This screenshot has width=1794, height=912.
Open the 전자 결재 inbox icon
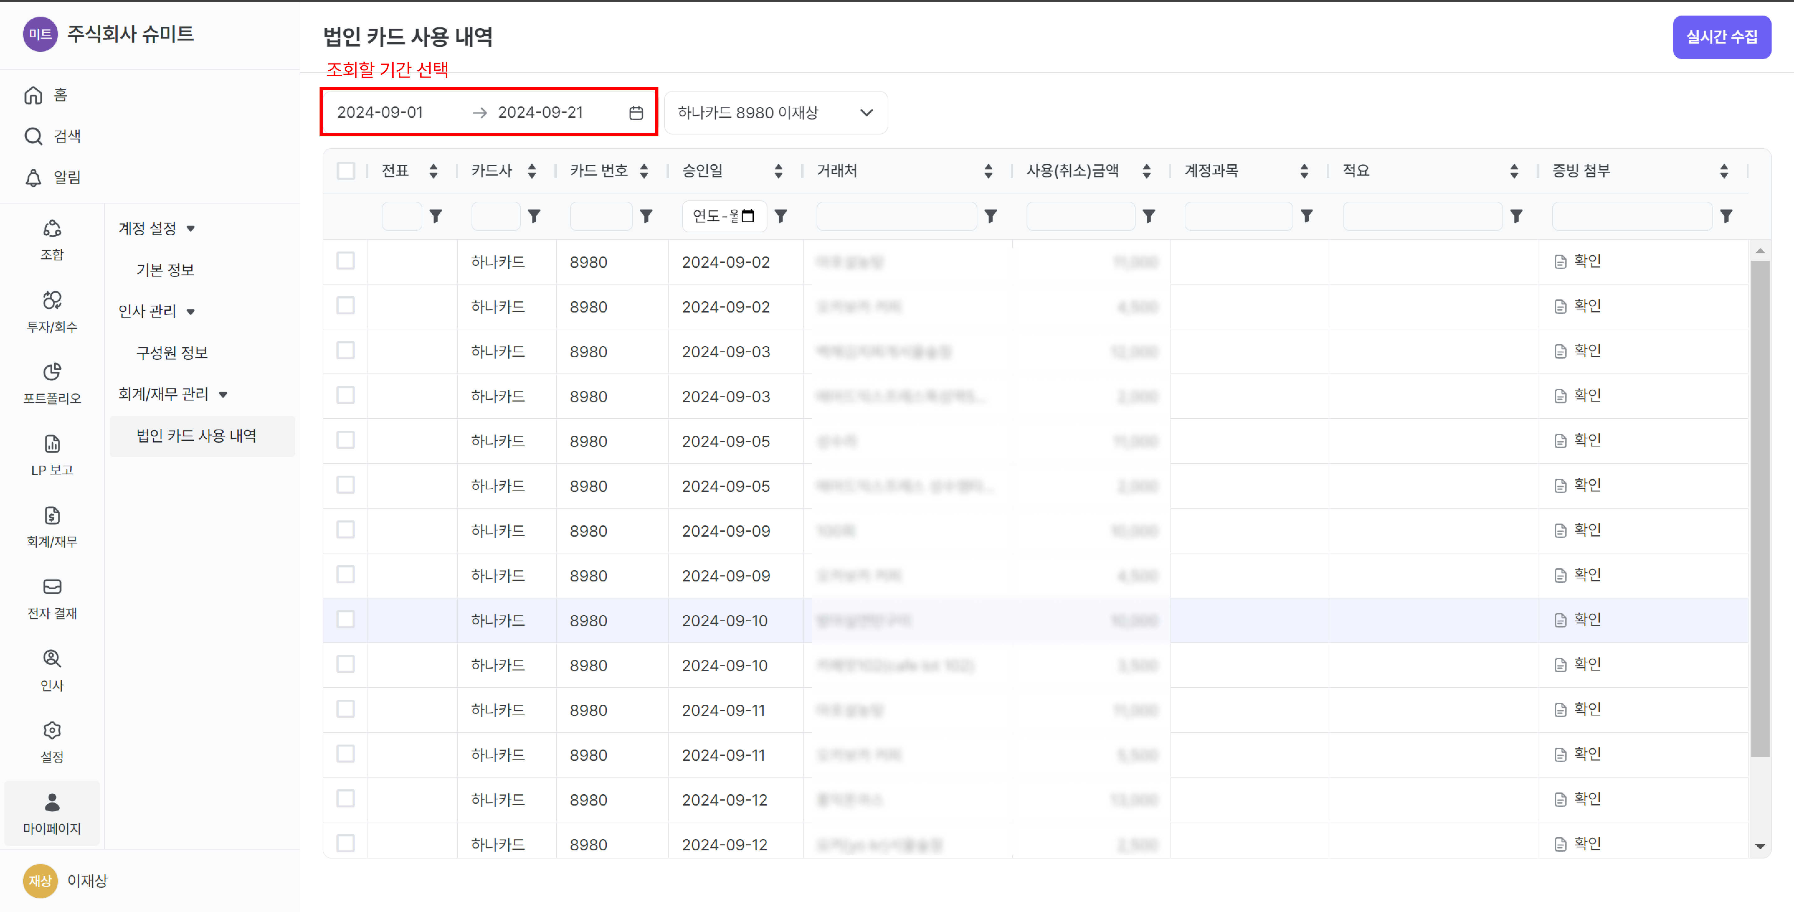click(x=52, y=587)
